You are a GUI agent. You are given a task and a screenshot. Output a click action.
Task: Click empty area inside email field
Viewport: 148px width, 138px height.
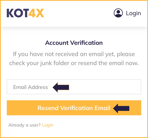[105, 87]
